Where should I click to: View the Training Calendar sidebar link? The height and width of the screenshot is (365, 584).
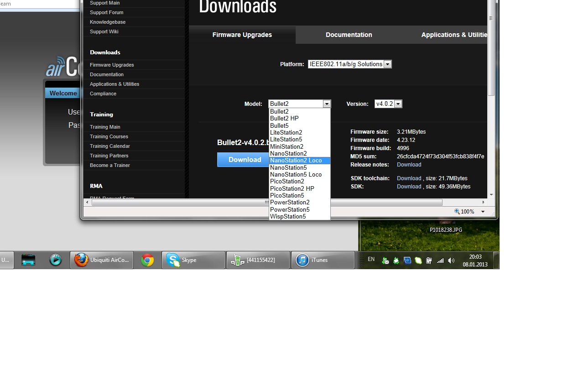coord(110,146)
